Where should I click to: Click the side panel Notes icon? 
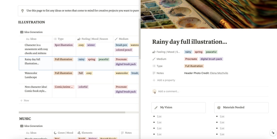pyautogui.click(x=154, y=73)
